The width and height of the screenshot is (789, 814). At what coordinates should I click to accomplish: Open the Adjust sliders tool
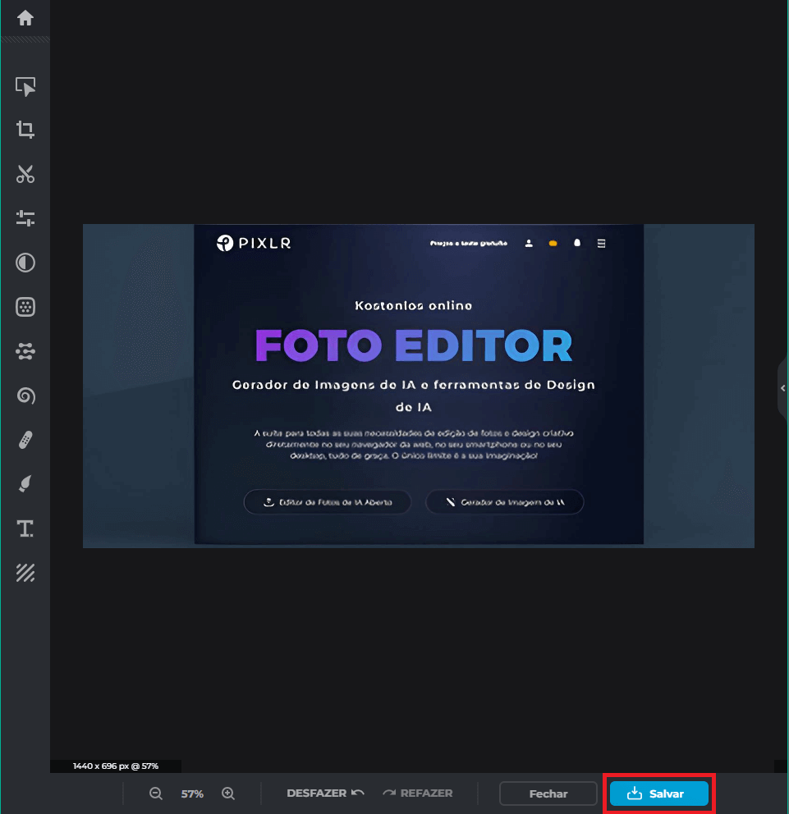[x=25, y=218]
